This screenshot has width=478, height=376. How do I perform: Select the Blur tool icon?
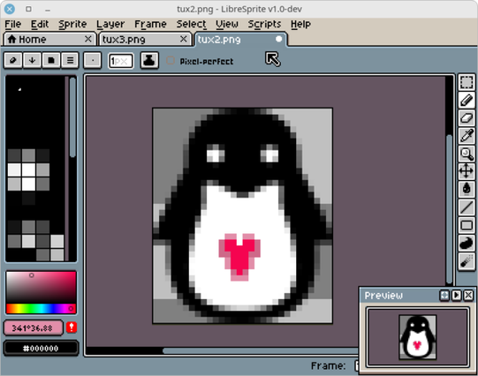pos(467,261)
